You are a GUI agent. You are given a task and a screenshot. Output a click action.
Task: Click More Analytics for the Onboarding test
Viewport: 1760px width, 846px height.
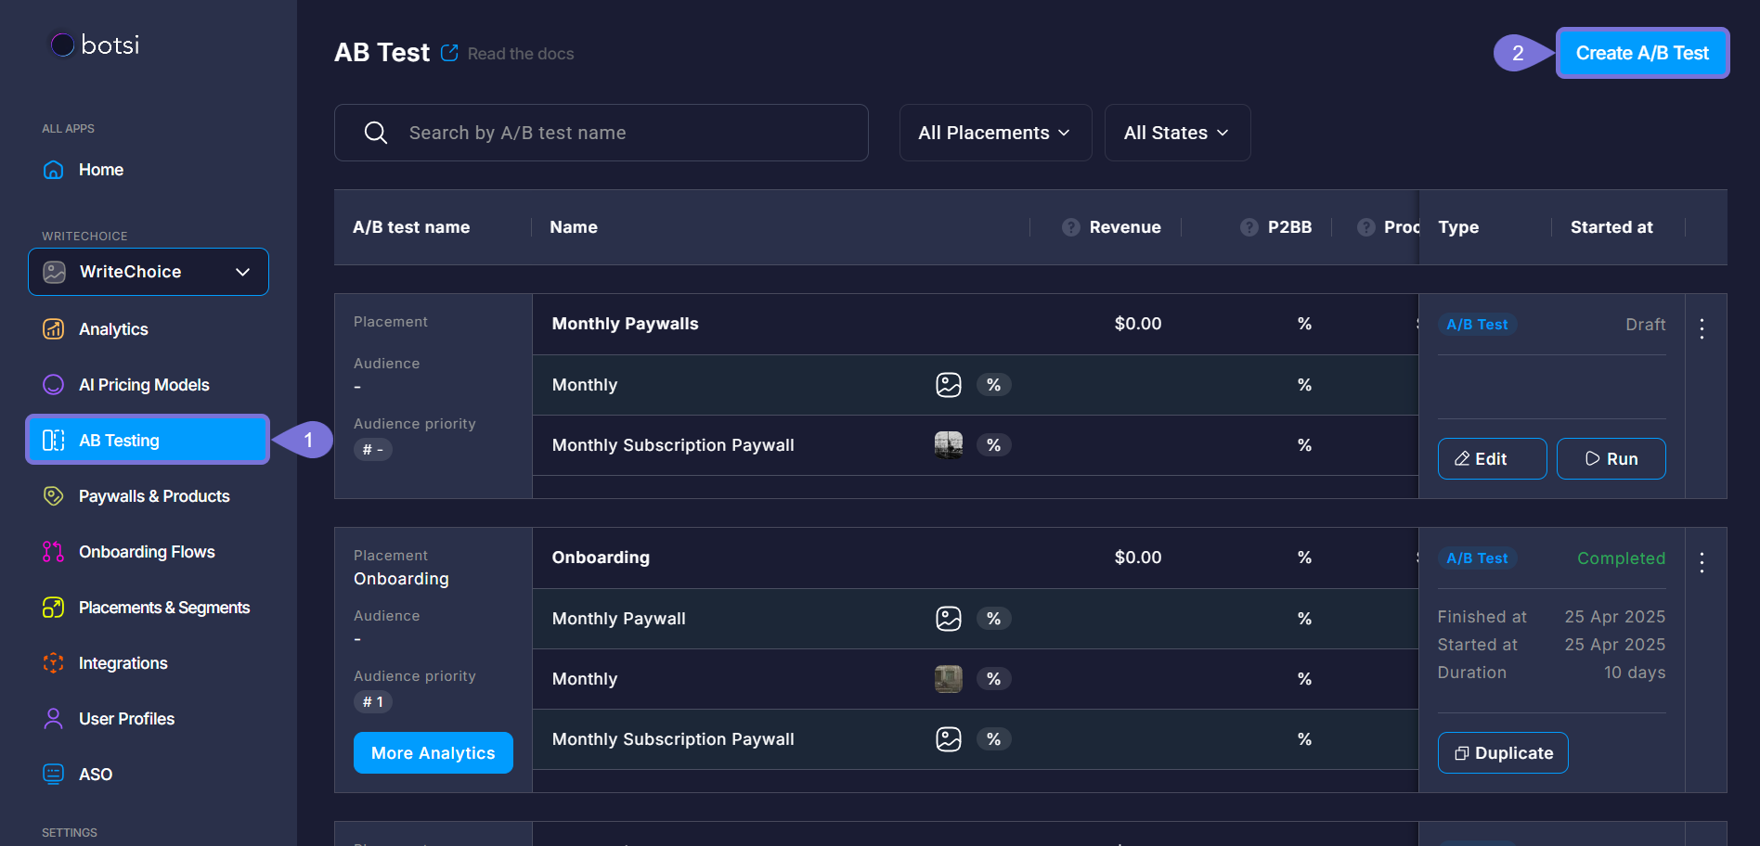pyautogui.click(x=433, y=753)
